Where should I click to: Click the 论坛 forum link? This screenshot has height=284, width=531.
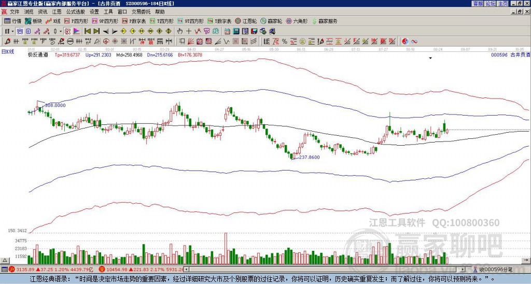[491, 4]
